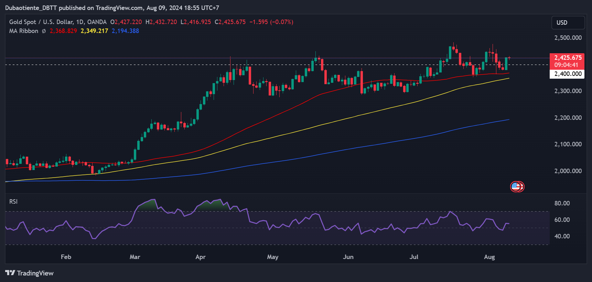Click the Mar label on the time axis
592x282 pixels.
(135, 257)
